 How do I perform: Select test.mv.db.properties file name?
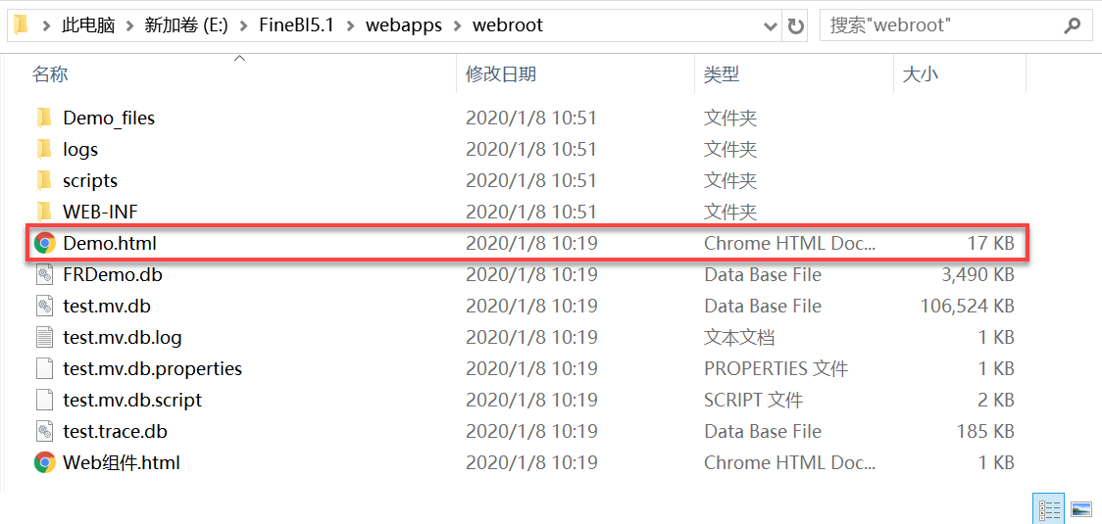coord(153,369)
